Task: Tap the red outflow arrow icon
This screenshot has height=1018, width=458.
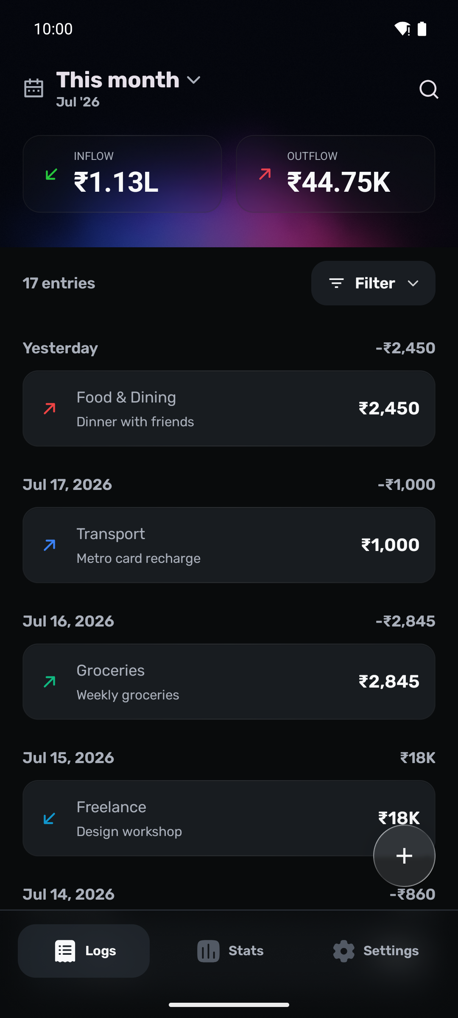Action: 265,174
